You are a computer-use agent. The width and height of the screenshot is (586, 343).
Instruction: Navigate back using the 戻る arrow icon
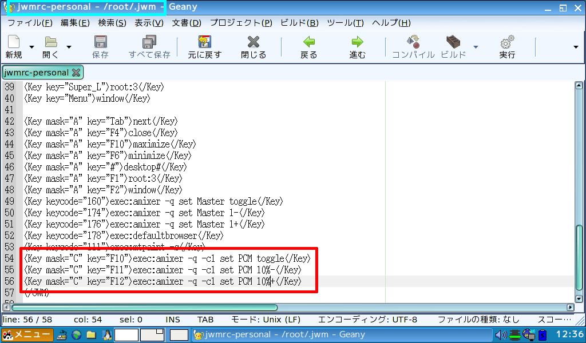click(309, 46)
